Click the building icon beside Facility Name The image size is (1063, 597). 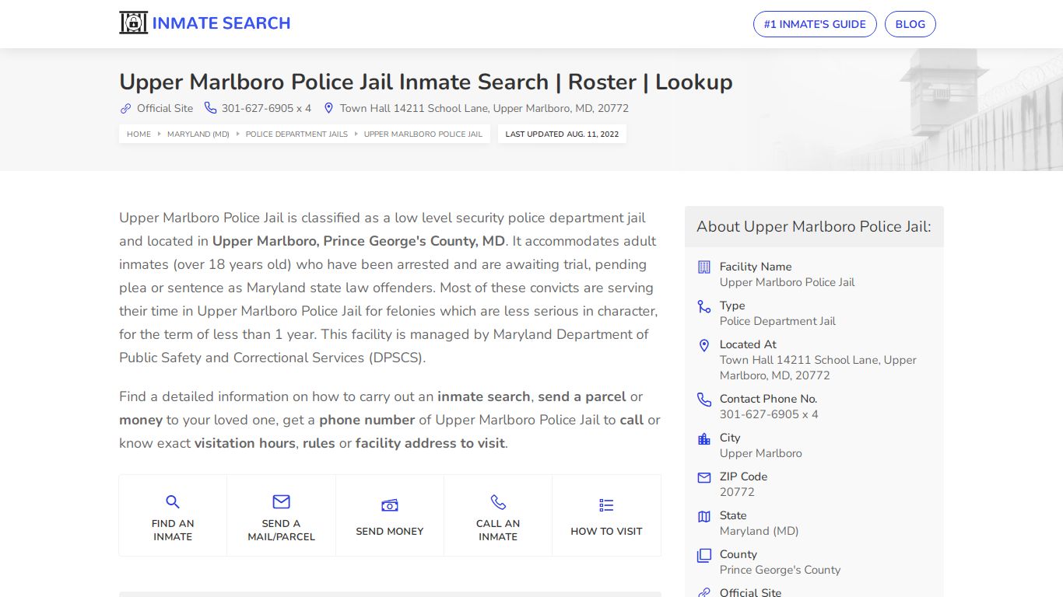point(704,267)
